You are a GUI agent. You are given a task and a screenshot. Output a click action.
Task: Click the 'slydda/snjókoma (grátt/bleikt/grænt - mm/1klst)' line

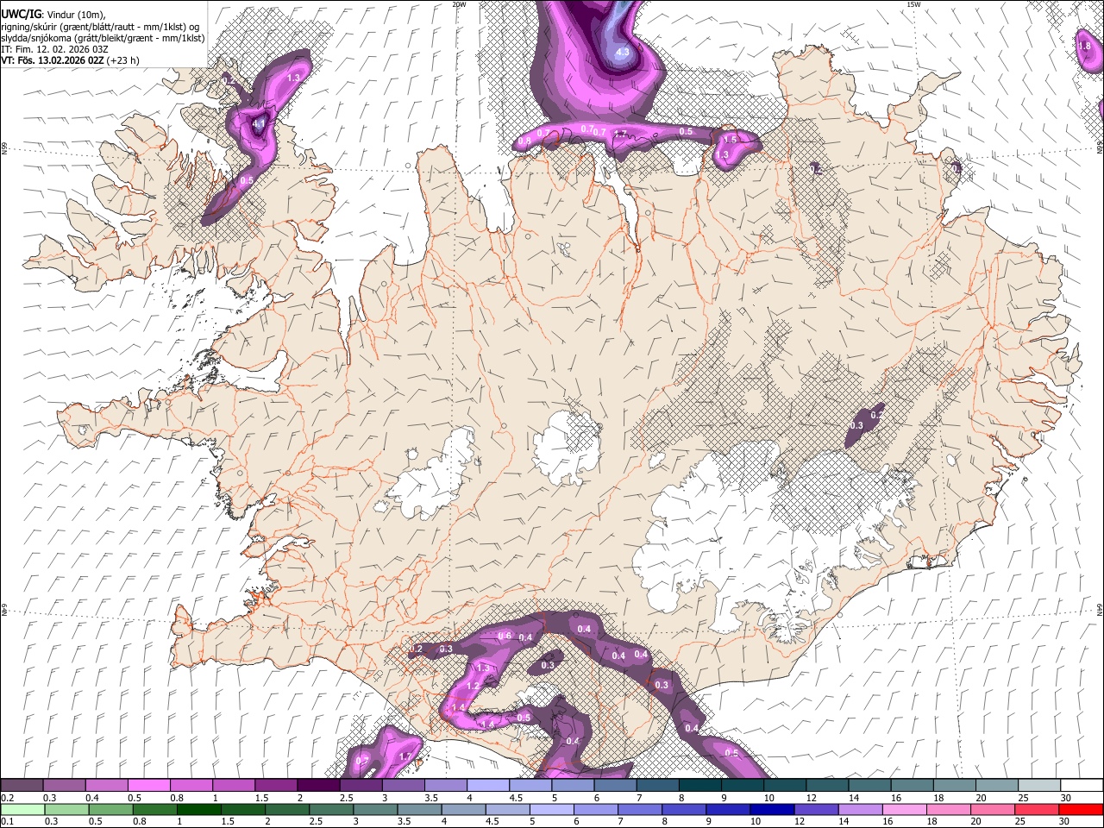tap(103, 38)
